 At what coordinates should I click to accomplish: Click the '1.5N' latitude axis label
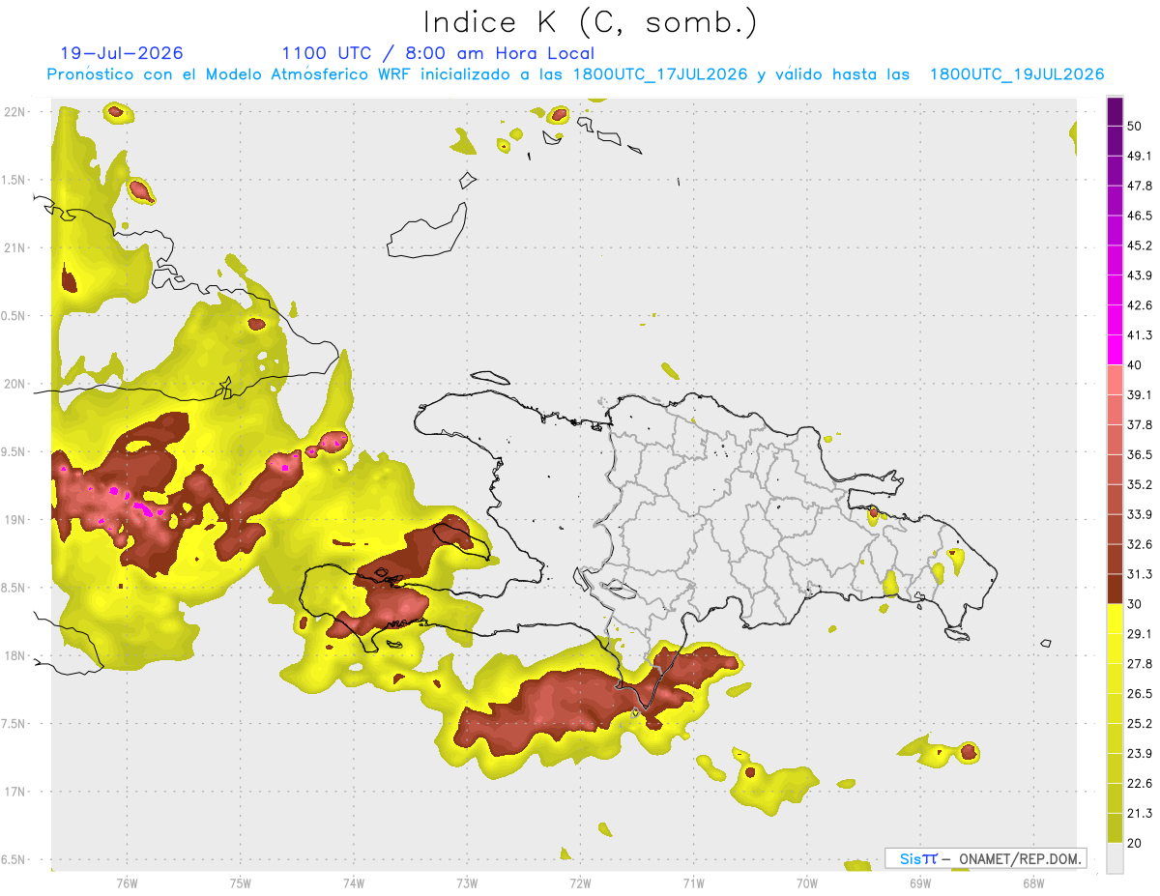coord(15,180)
